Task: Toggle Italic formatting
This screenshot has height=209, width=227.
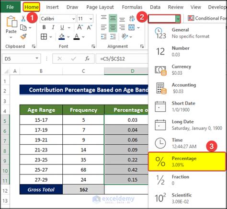Action: pos(53,27)
